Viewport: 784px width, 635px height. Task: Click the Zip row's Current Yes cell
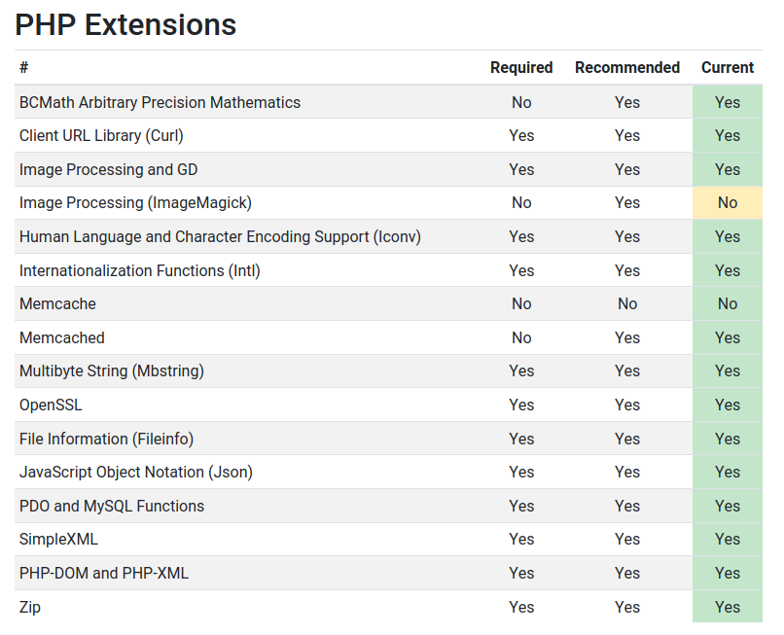click(x=727, y=607)
